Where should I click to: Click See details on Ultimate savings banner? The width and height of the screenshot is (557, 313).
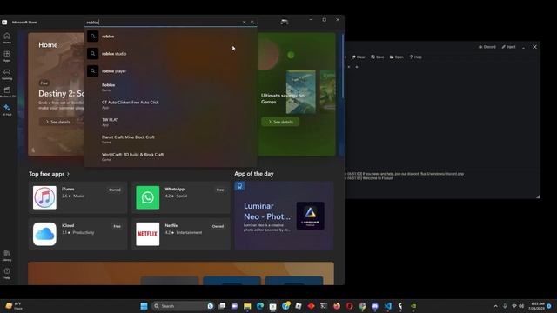280,122
